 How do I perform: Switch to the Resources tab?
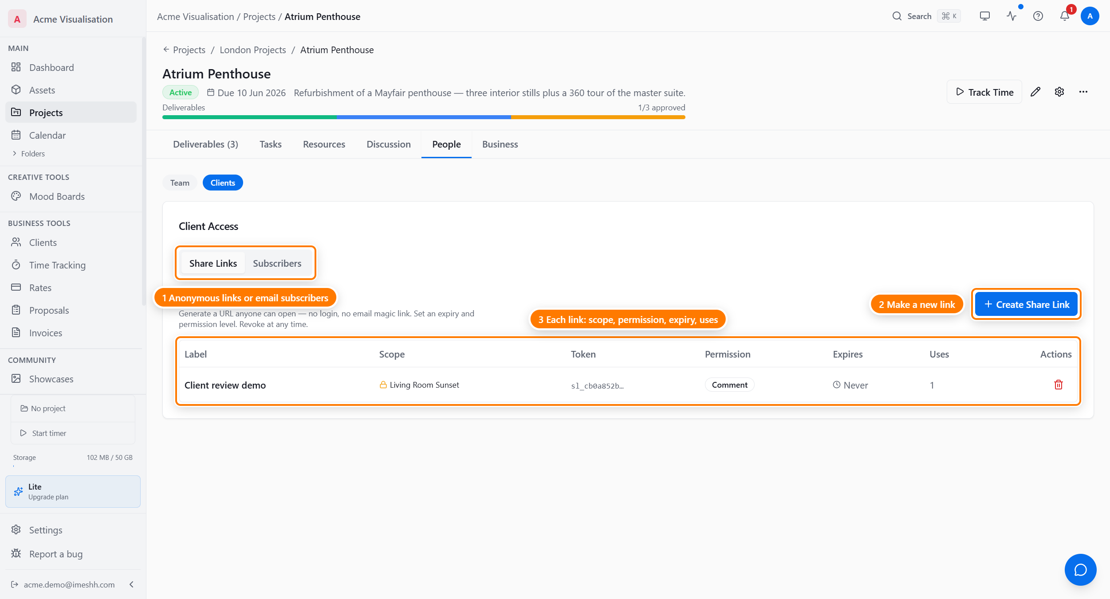tap(324, 144)
